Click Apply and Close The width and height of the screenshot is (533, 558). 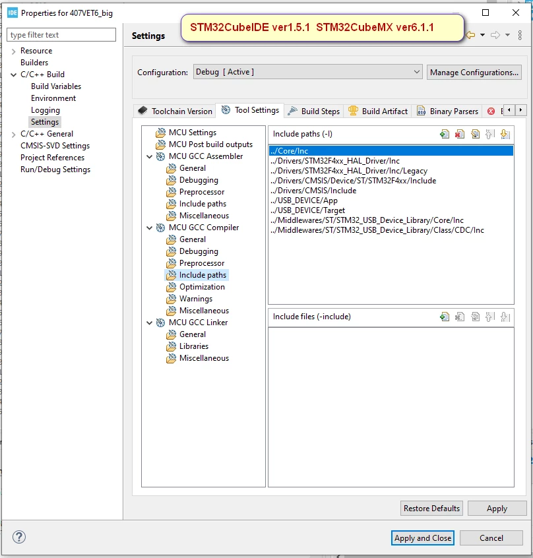pos(423,538)
